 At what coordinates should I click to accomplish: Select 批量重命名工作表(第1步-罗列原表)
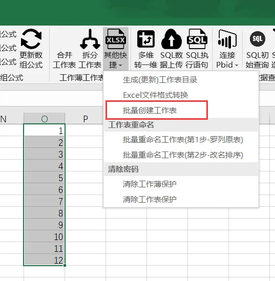(181, 140)
